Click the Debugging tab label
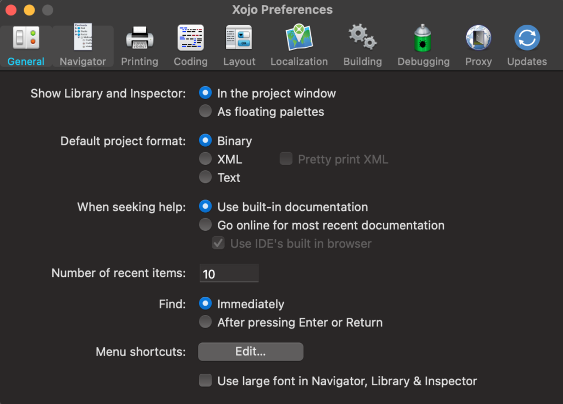 tap(424, 62)
